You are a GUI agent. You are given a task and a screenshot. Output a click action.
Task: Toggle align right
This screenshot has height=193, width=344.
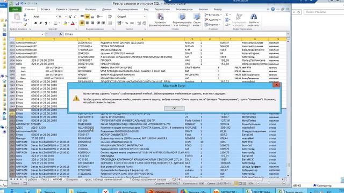coord(92,23)
